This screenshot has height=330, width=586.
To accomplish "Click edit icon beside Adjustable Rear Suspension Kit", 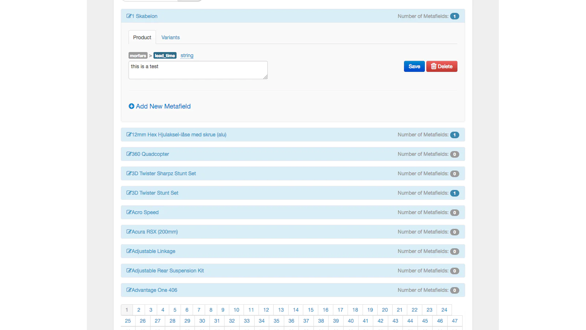I will (x=129, y=271).
